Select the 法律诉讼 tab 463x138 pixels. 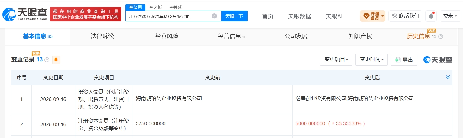pyautogui.click(x=102, y=36)
